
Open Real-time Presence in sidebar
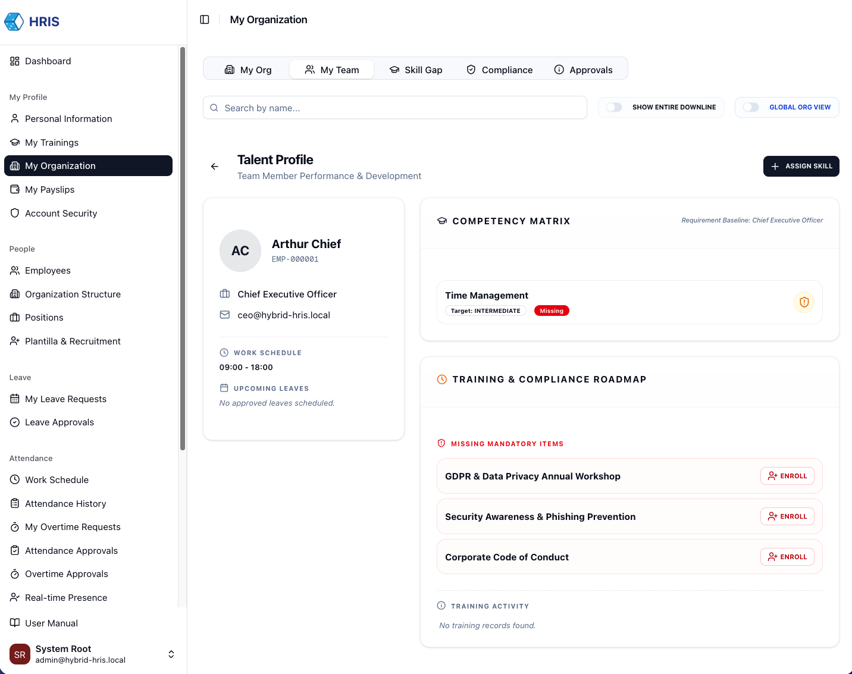pyautogui.click(x=66, y=598)
